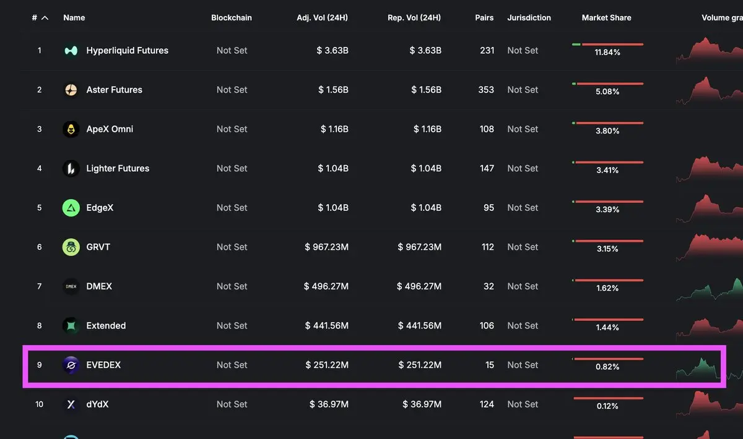Open the EVEDEX exchange link
This screenshot has width=743, height=439.
[103, 365]
